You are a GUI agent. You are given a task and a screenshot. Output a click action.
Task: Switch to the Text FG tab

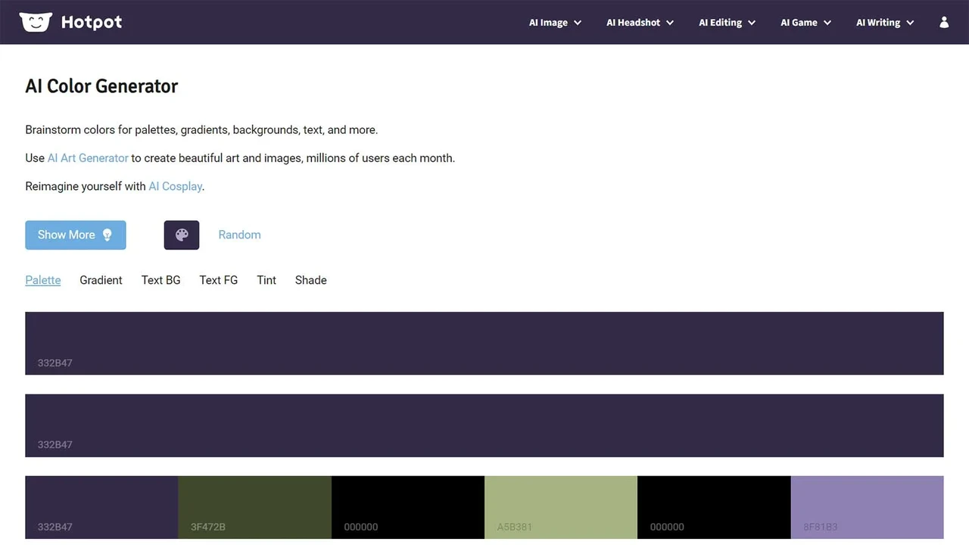(x=218, y=280)
